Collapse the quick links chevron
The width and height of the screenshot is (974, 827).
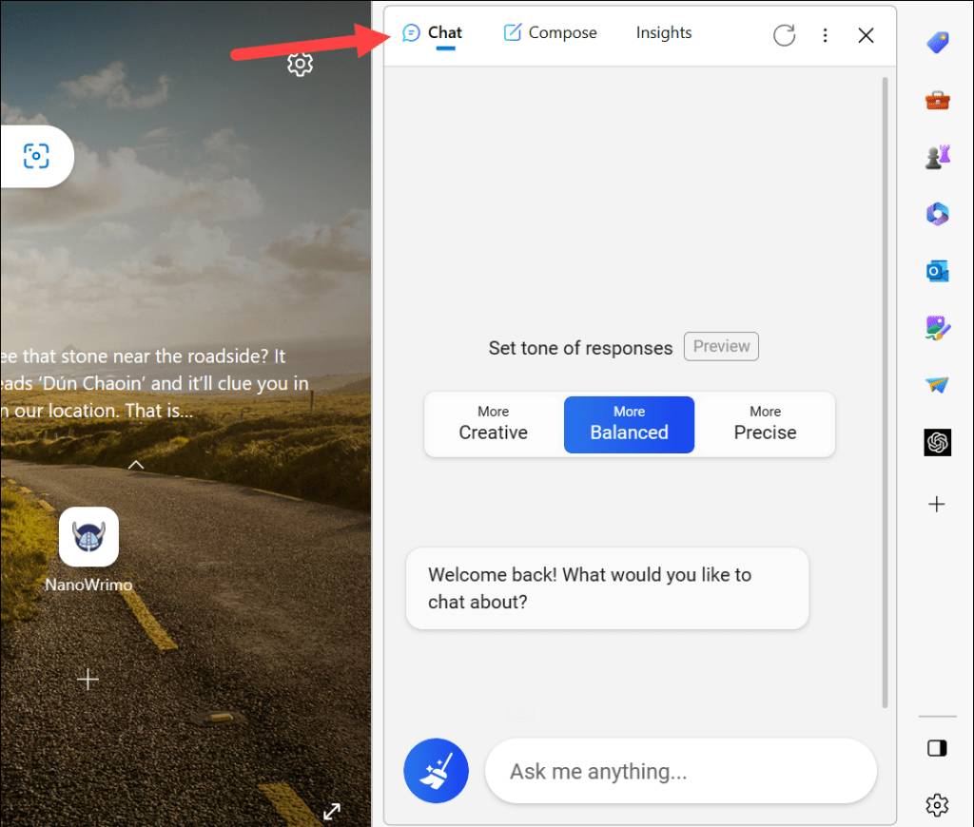click(135, 465)
